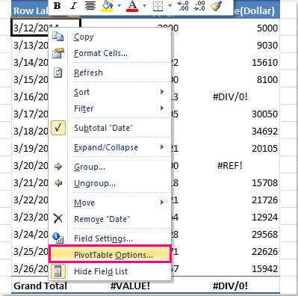Screen dimensions: 298x296
Task: Click the green Ungroup arrow icon
Action: pyautogui.click(x=58, y=183)
